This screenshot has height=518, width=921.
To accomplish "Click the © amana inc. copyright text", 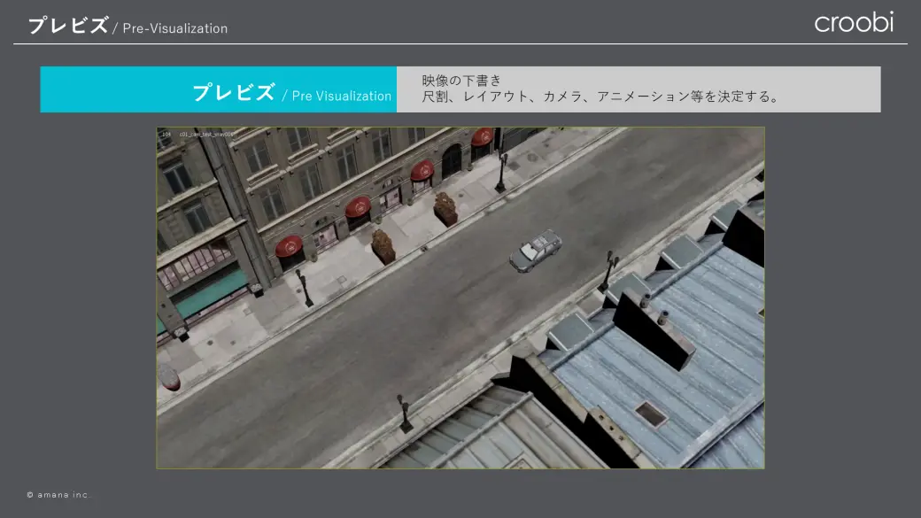I will coord(58,495).
